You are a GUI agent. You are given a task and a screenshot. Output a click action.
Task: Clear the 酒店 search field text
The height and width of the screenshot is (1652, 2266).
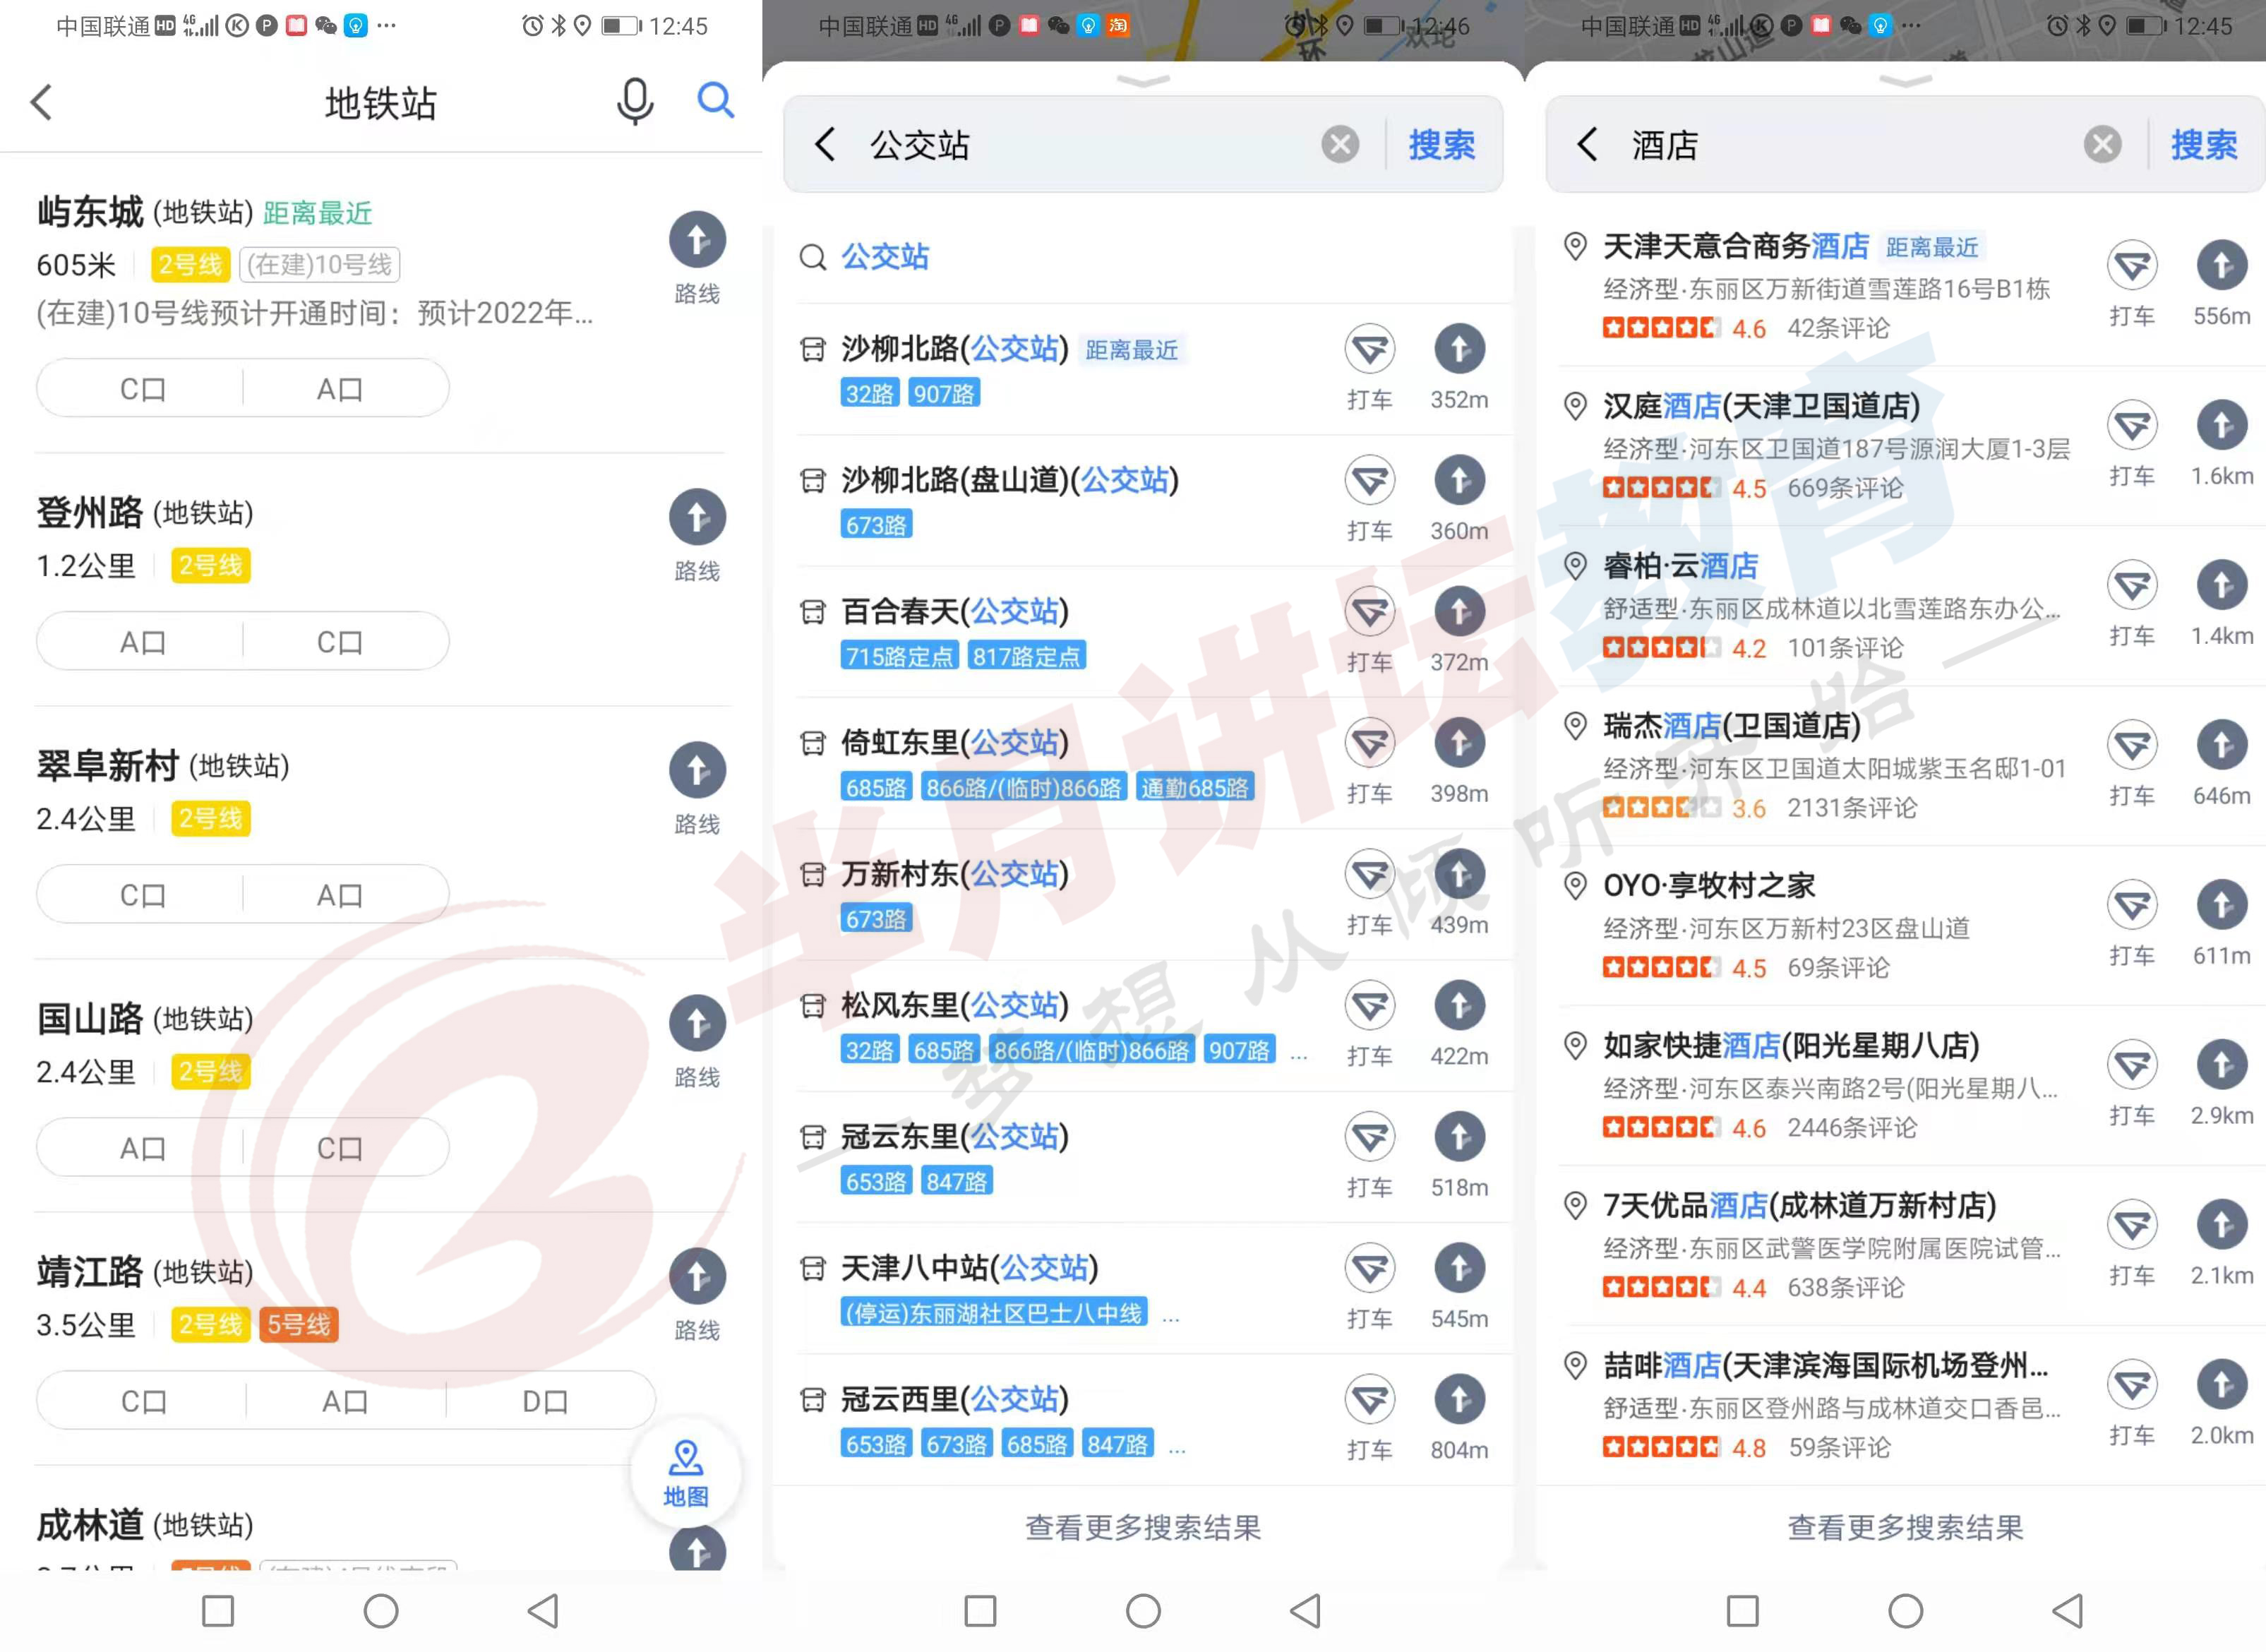2102,145
